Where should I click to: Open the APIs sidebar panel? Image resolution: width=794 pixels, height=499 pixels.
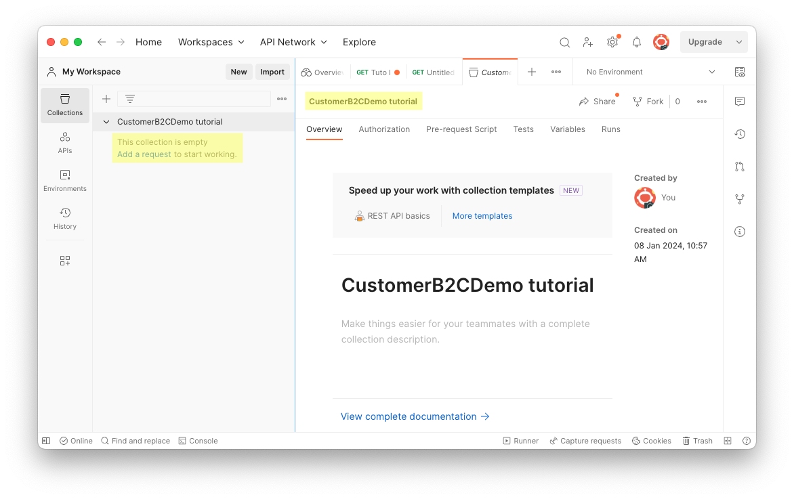click(x=65, y=143)
